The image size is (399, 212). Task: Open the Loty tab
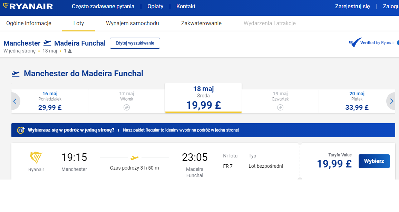78,23
